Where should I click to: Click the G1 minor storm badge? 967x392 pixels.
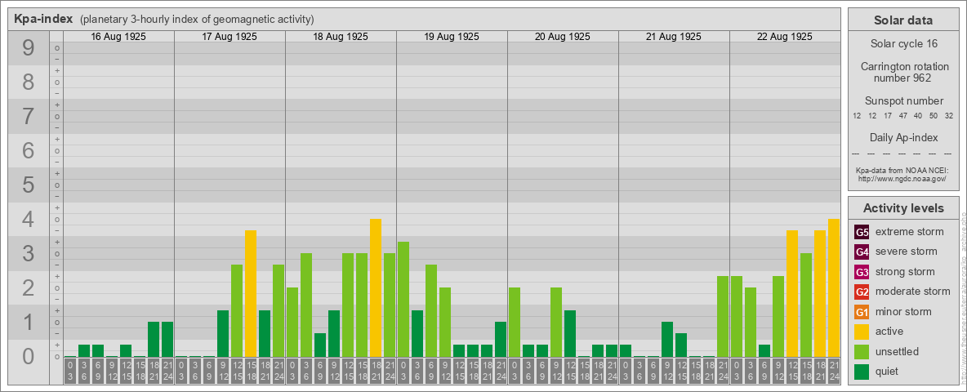(862, 312)
